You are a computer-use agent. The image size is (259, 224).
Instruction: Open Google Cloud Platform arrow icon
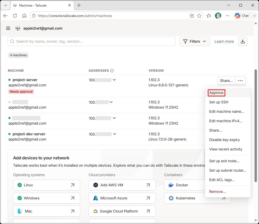tap(148, 211)
